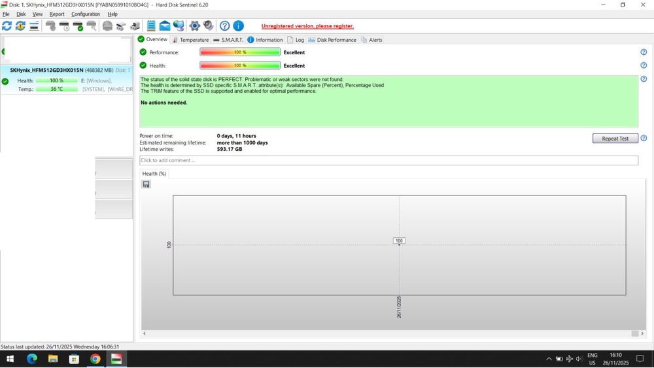The height and width of the screenshot is (368, 654).
Task: Click the disk-with-plug toolbar icon before the computer icon
Action: 121,26
